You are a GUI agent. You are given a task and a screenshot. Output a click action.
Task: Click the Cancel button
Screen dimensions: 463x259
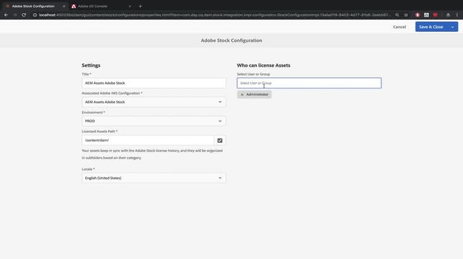[399, 27]
